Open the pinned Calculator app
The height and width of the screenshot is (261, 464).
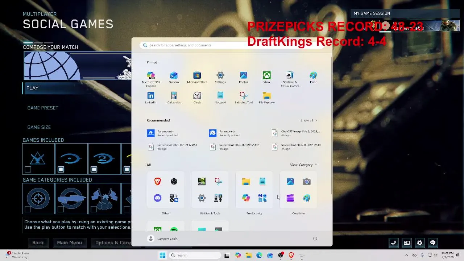coord(174,98)
